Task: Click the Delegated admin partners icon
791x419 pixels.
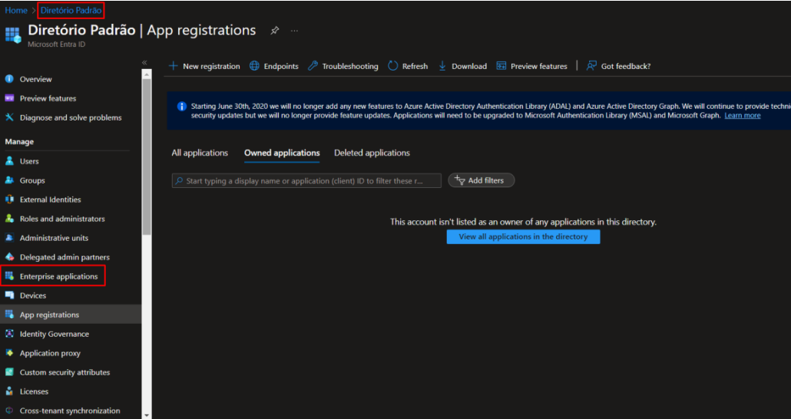Action: (x=9, y=256)
